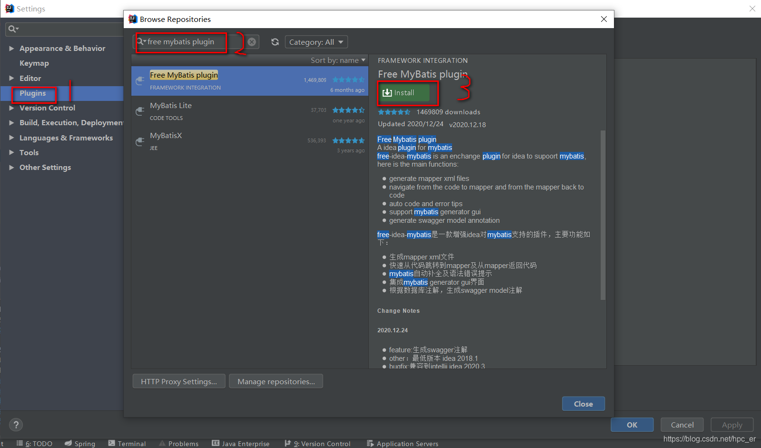The image size is (761, 448).
Task: Open the Problems tool window tab
Action: point(178,443)
